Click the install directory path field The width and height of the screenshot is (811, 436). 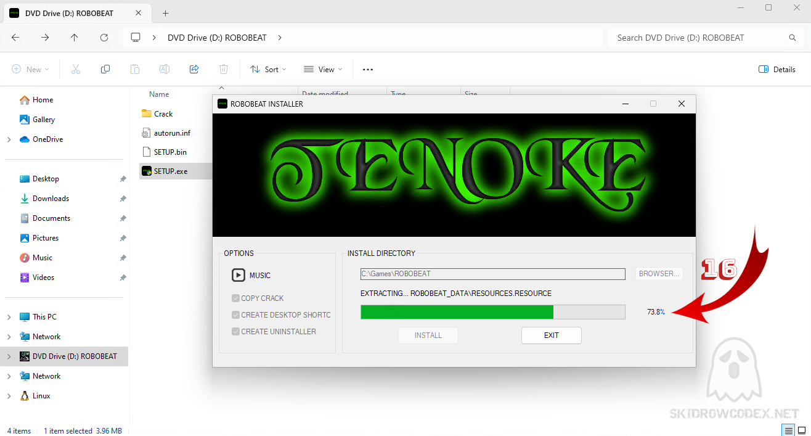tap(493, 274)
